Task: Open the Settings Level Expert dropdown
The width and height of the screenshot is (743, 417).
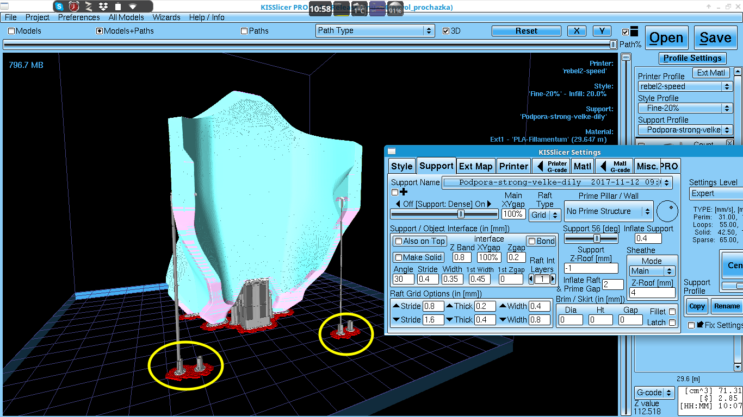Action: tap(716, 193)
